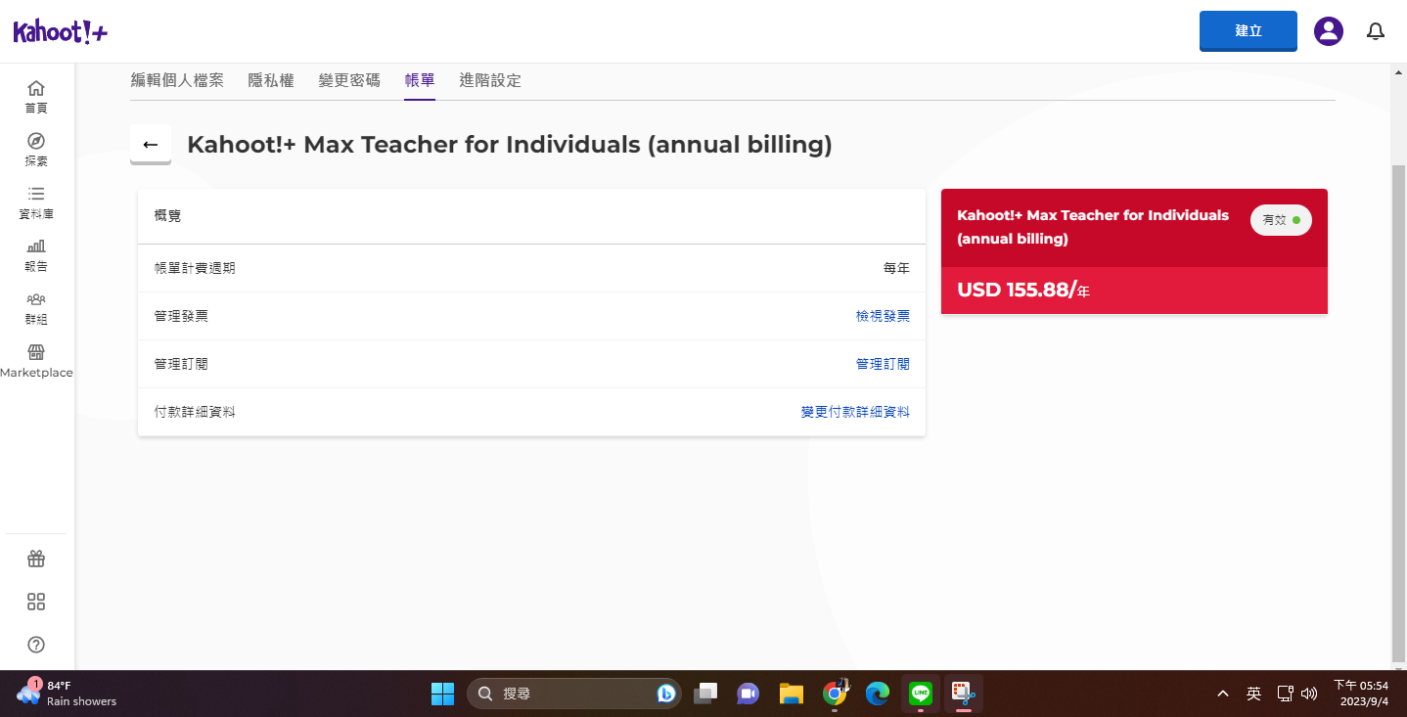Click the plan title heading text
The image size is (1407, 717).
tap(510, 145)
